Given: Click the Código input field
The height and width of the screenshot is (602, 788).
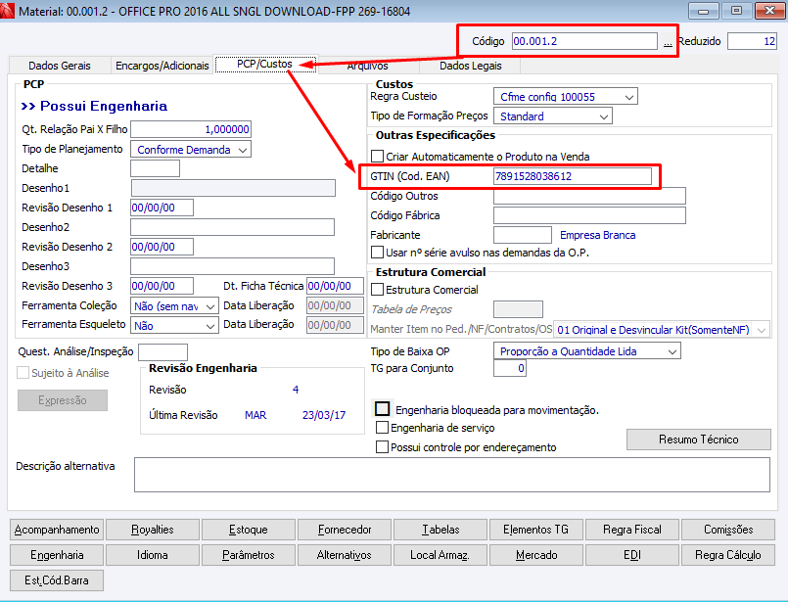Looking at the screenshot, I should (x=584, y=41).
